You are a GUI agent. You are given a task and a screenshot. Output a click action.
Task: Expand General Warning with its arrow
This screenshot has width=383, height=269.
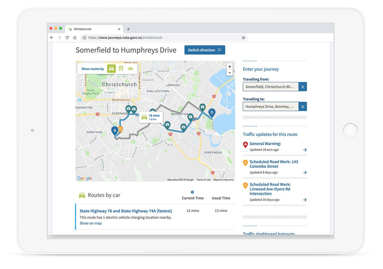(305, 150)
